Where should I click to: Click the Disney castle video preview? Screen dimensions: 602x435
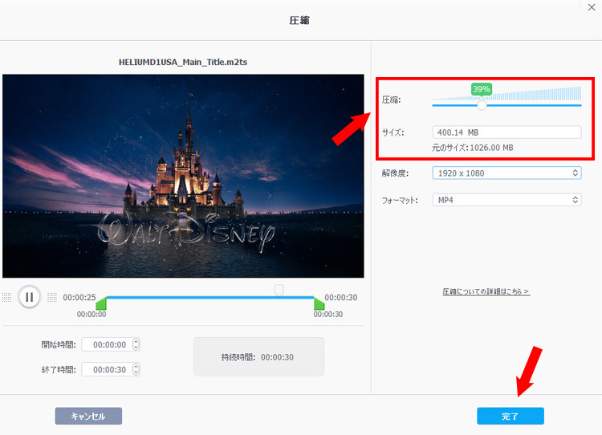[x=183, y=176]
